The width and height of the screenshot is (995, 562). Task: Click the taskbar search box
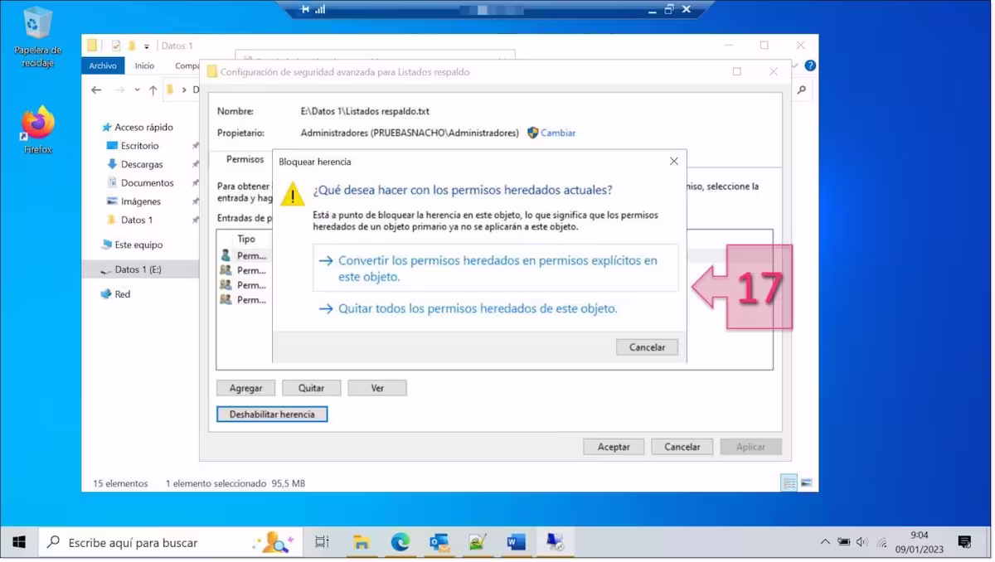[x=171, y=542]
